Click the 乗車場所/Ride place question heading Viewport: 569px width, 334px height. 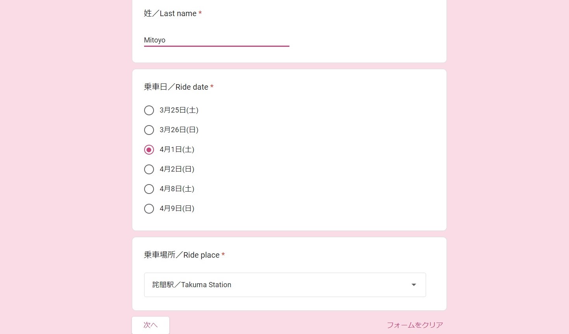(x=182, y=255)
